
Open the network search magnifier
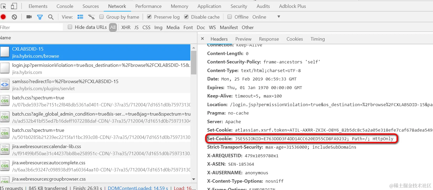click(51, 17)
